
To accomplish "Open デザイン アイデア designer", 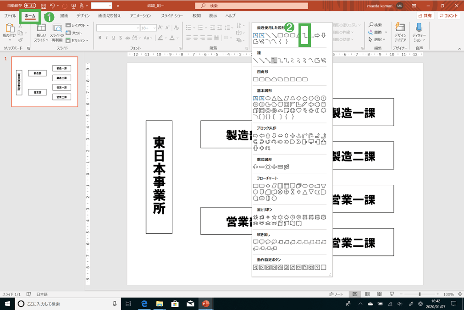I will click(400, 32).
